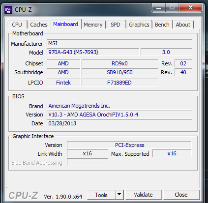This screenshot has height=203, width=208.
Task: Select the Mainboard tab
Action: [x=65, y=24]
